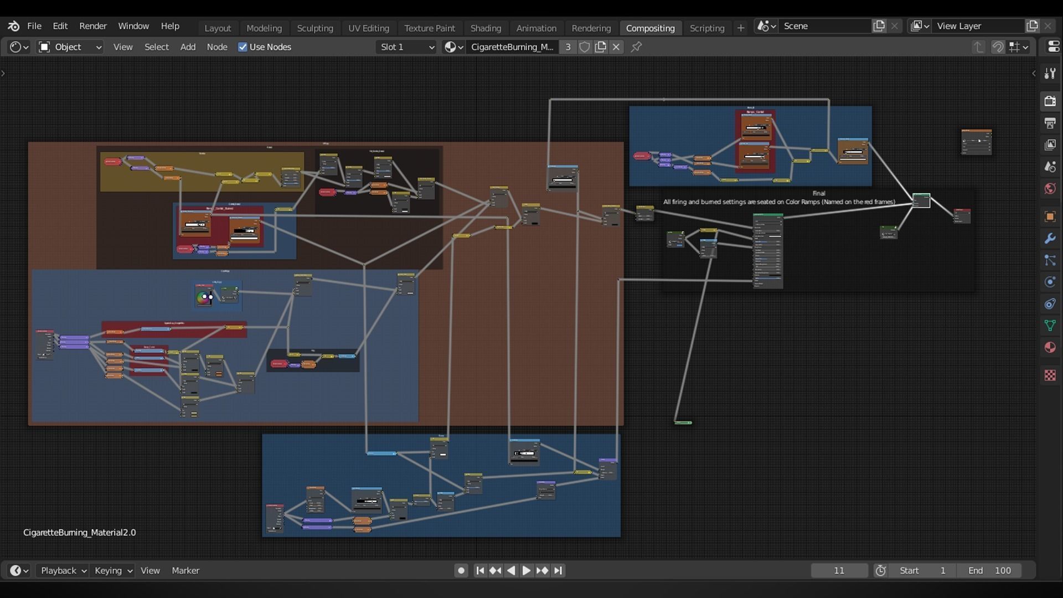Toggle the fake user shield icon
Viewport: 1063px width, 598px height.
(x=584, y=47)
